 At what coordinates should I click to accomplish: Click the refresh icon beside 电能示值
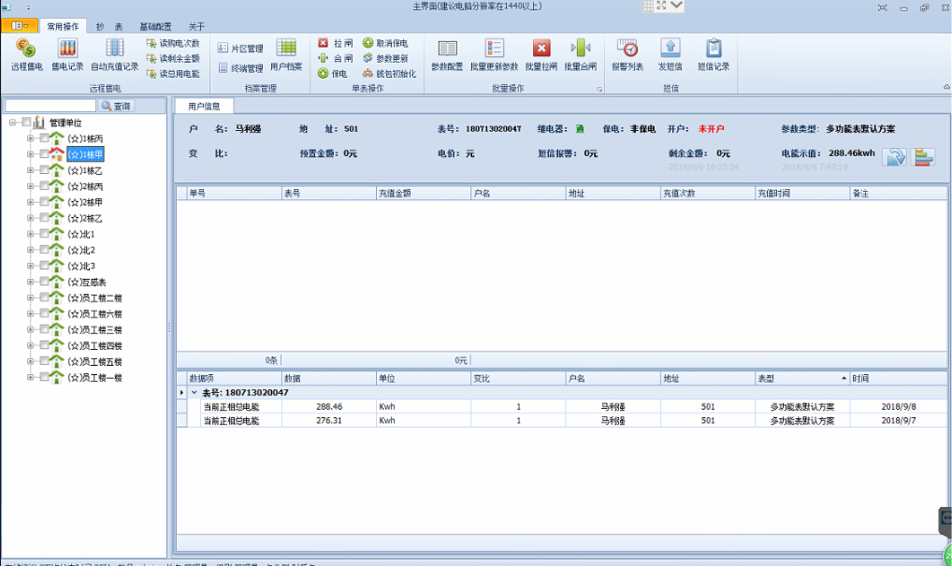pos(895,157)
